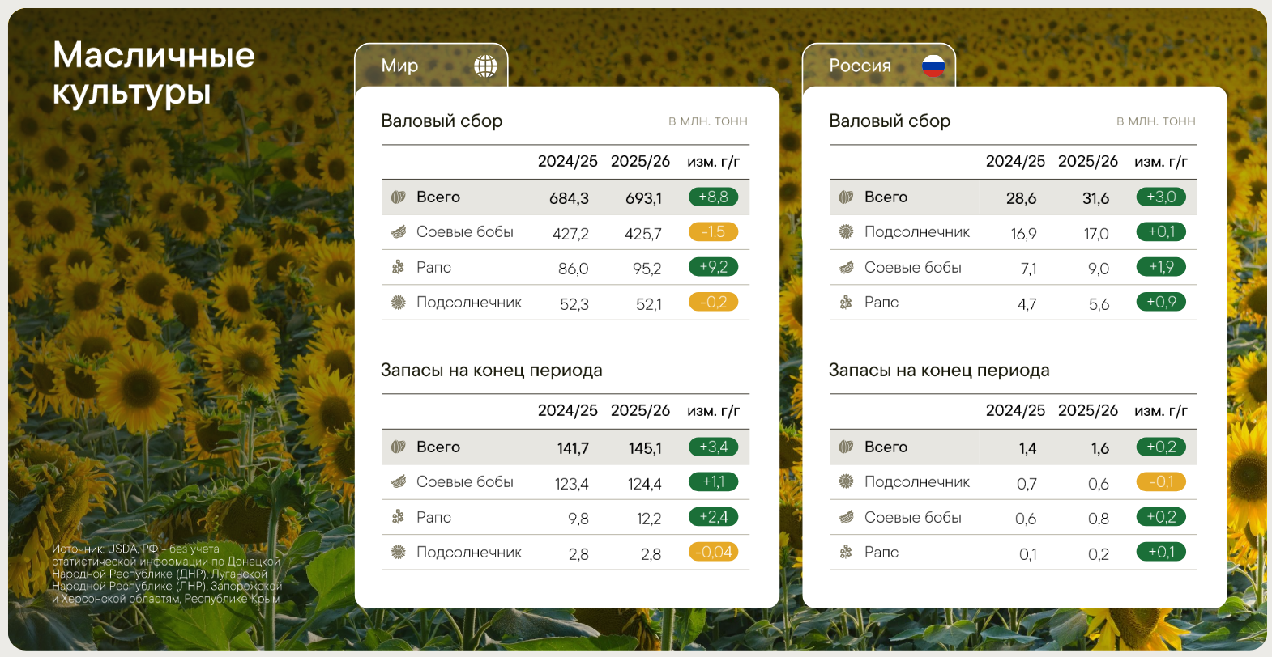Screen dimensions: 1272x657
Task: Click the Масличные культуры heading
Action: click(154, 74)
